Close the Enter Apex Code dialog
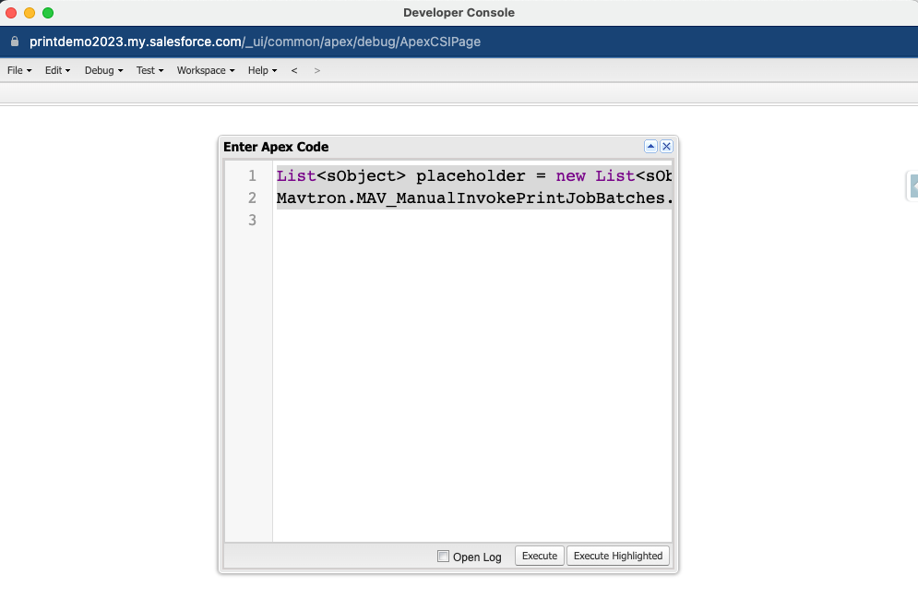 [x=666, y=147]
